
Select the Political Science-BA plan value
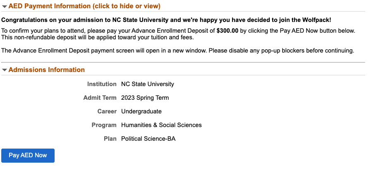(148, 139)
